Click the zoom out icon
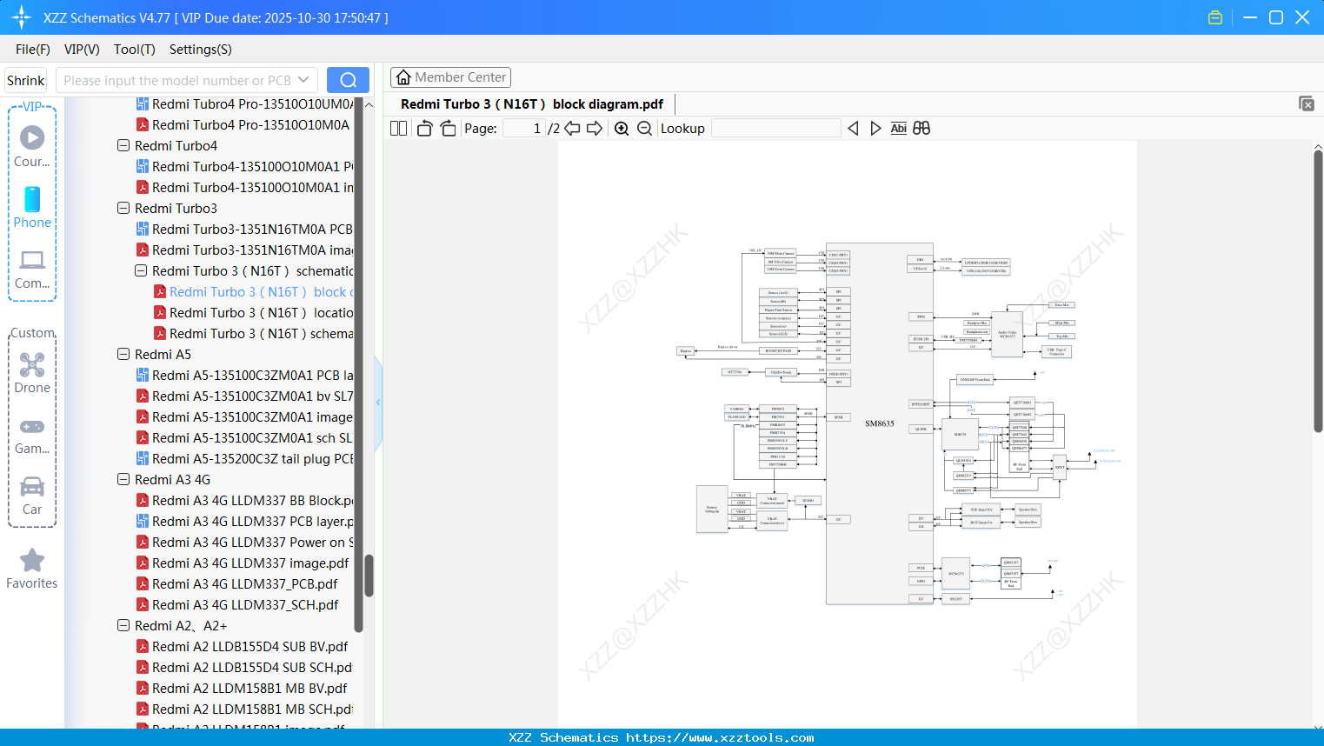Screen dimensions: 1324x746 643,128
